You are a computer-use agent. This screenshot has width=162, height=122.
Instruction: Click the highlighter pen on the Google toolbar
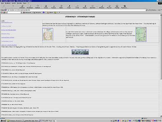59,12
